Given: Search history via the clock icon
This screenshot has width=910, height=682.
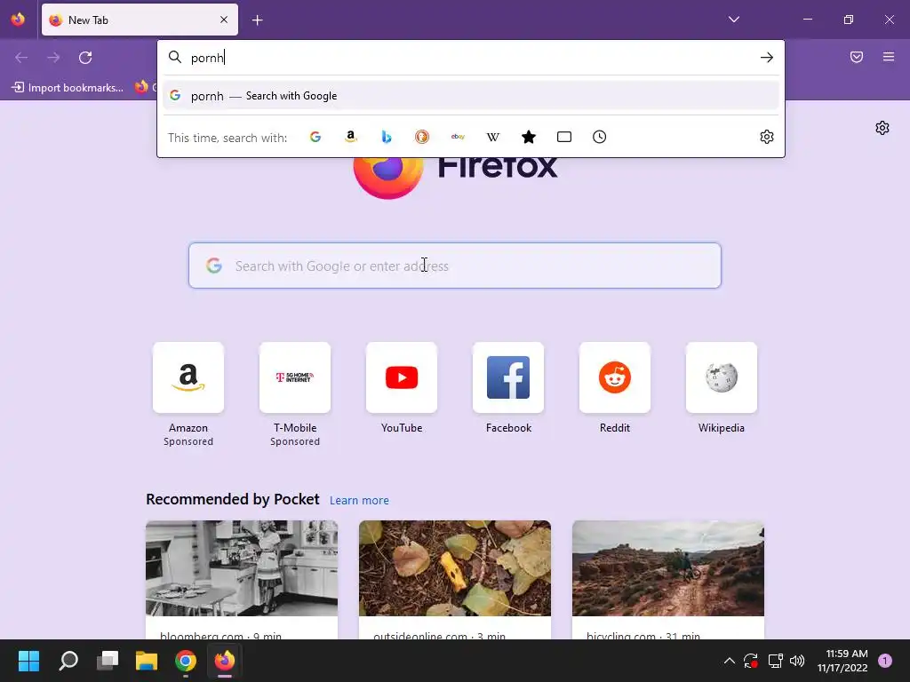Looking at the screenshot, I should coord(600,137).
